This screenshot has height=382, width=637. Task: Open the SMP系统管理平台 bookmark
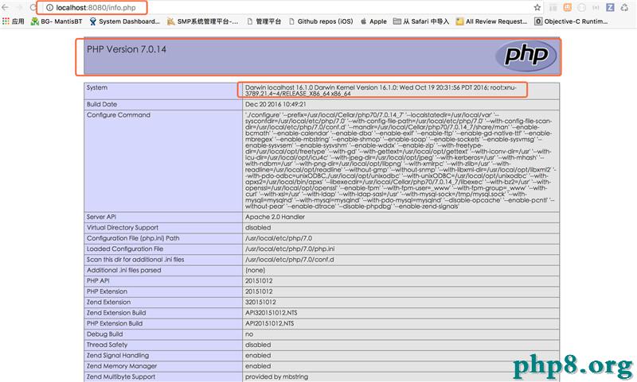pos(203,21)
